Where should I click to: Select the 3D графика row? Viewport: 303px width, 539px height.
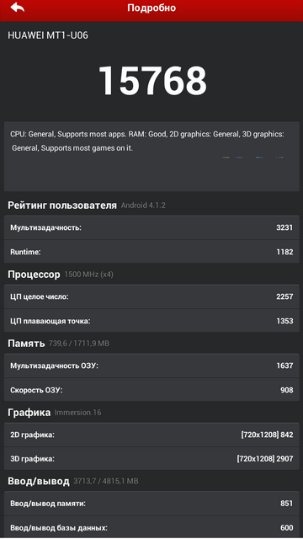(x=151, y=459)
